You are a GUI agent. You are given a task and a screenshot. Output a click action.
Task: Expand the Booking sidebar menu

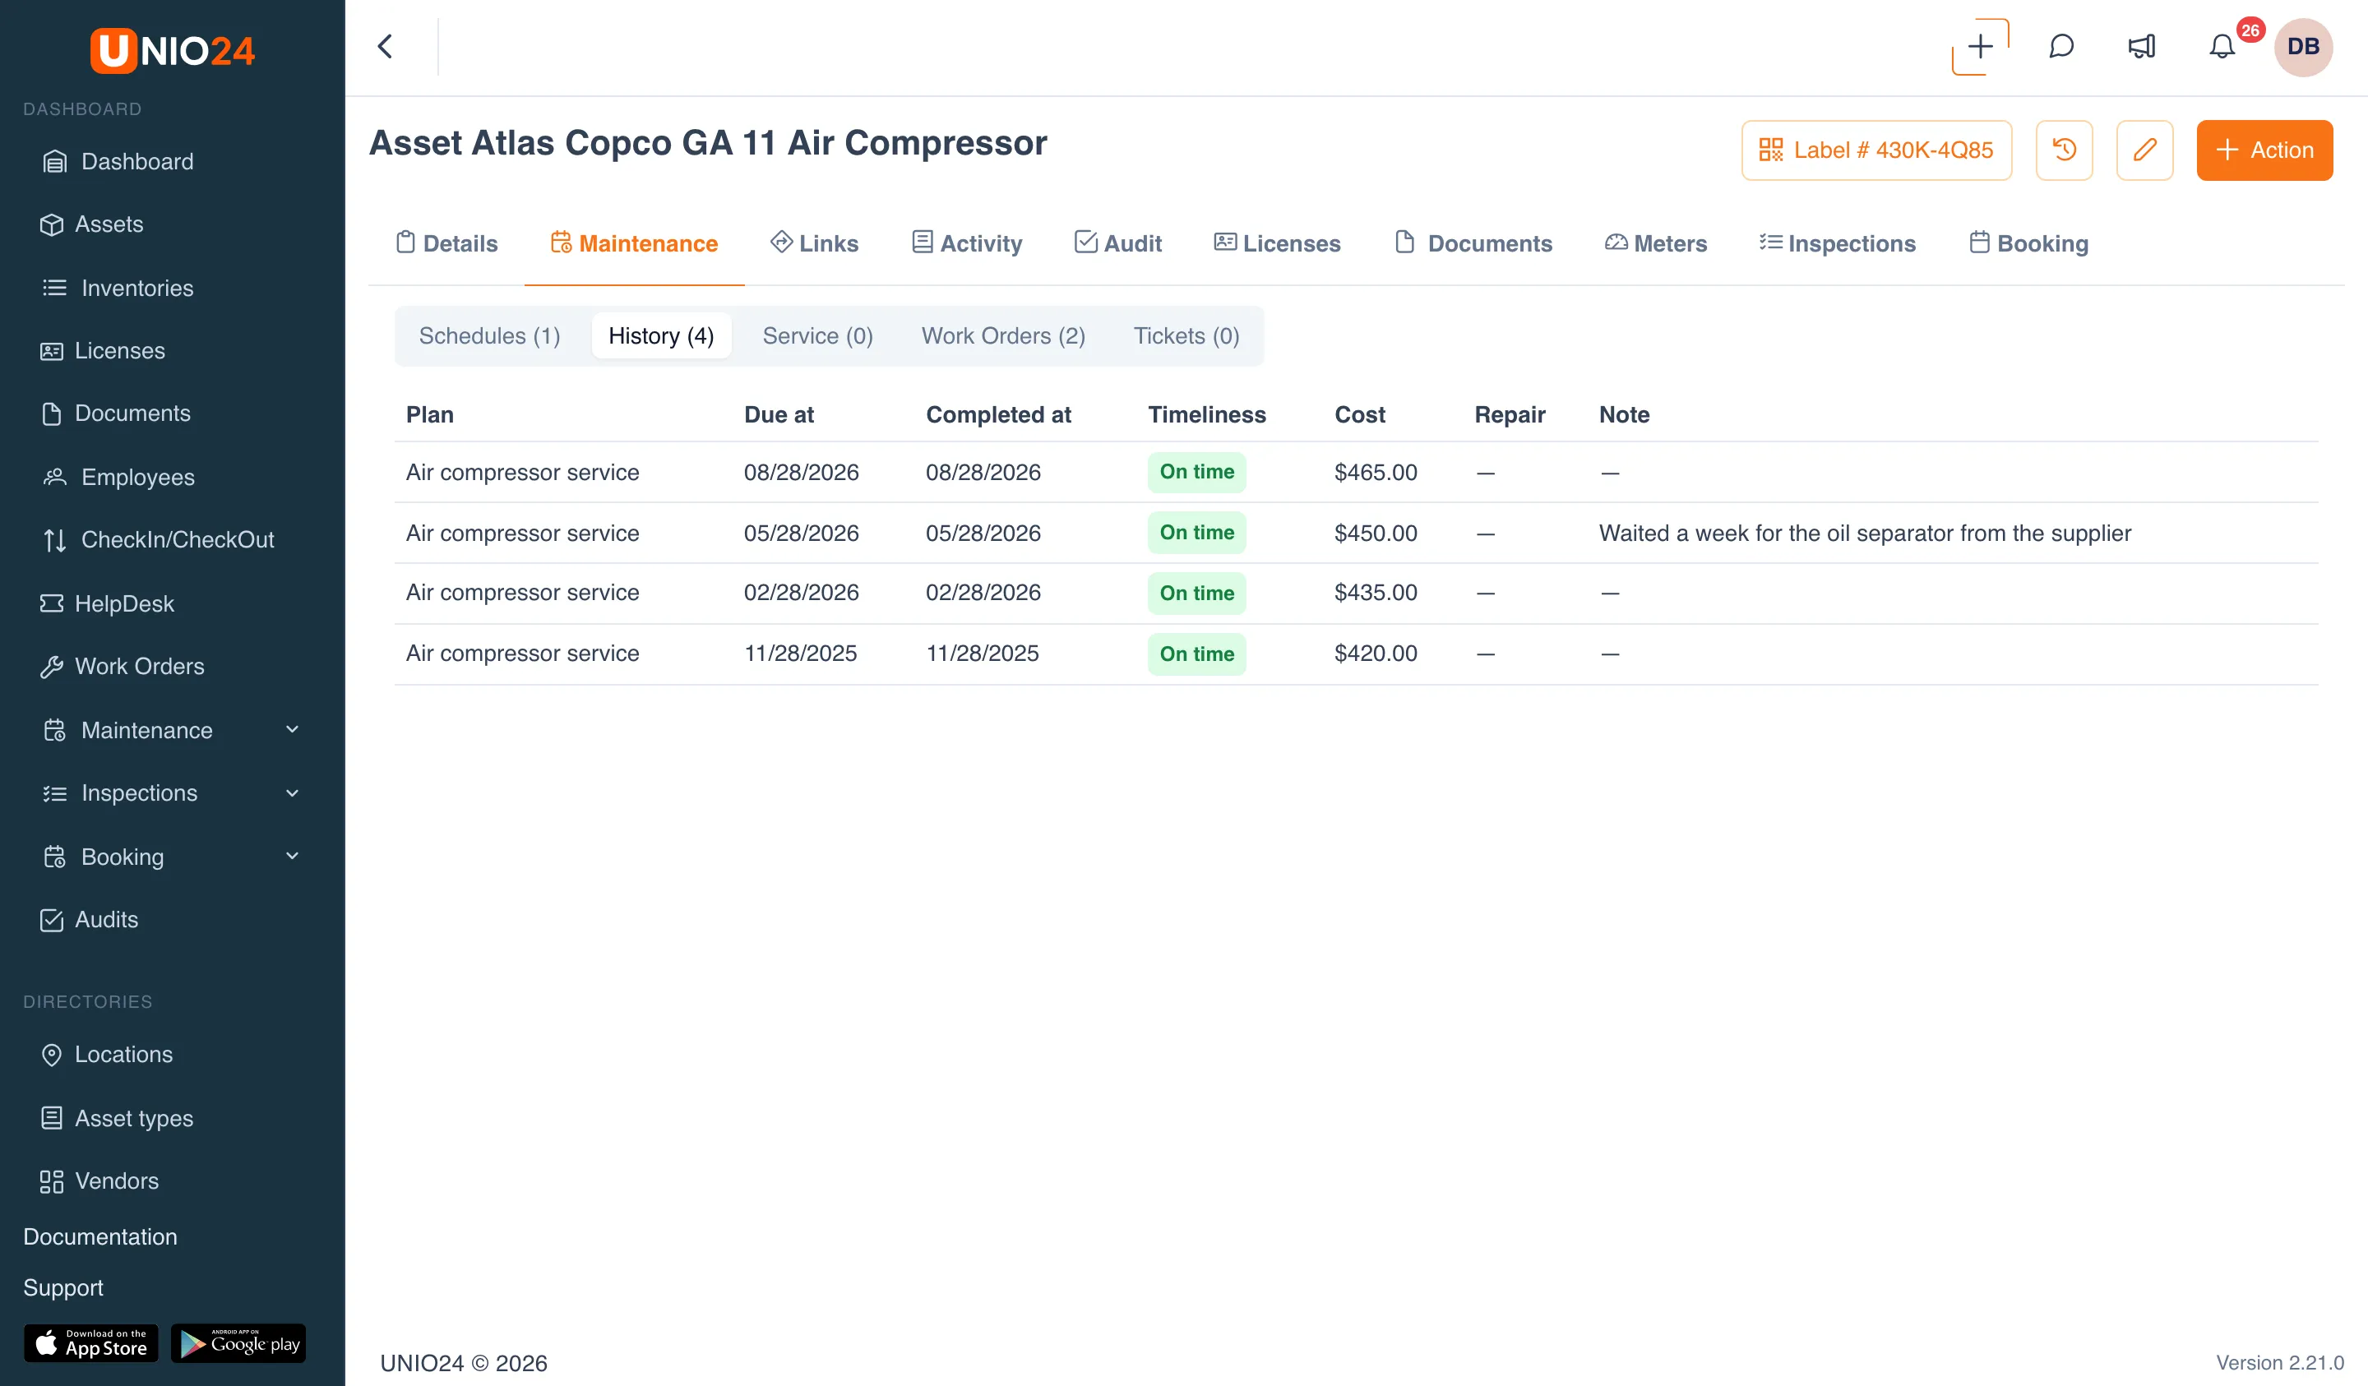(x=172, y=857)
